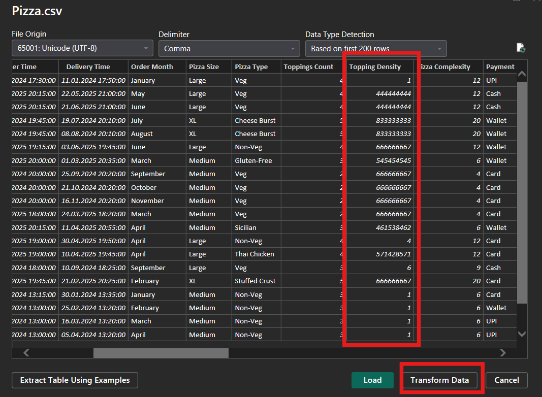This screenshot has height=397, width=542.
Task: Select the Topping Density column header
Action: click(375, 67)
